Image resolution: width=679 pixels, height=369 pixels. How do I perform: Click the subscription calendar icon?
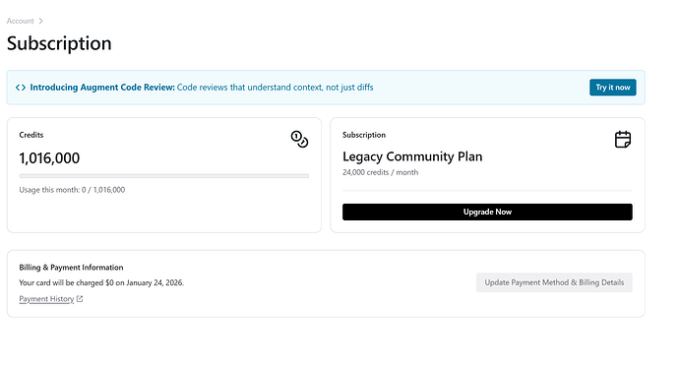pyautogui.click(x=623, y=140)
